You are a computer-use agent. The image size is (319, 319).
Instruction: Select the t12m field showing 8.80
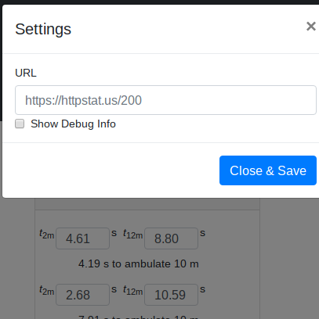pos(171,238)
